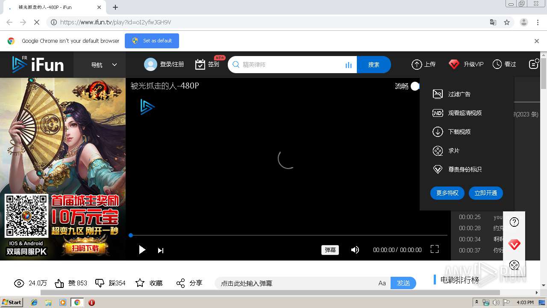This screenshot has width=547, height=308.
Task: Click the game advertisement banner
Action: [x=63, y=169]
